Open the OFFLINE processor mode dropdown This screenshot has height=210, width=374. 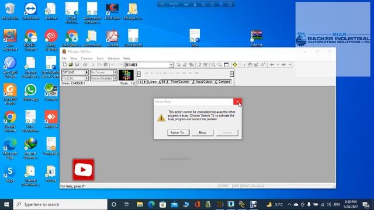86,72
